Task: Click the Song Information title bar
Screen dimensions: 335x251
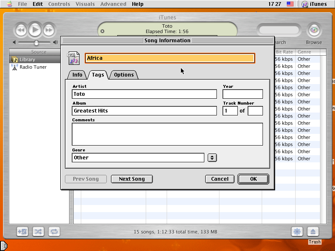Action: tap(167, 41)
